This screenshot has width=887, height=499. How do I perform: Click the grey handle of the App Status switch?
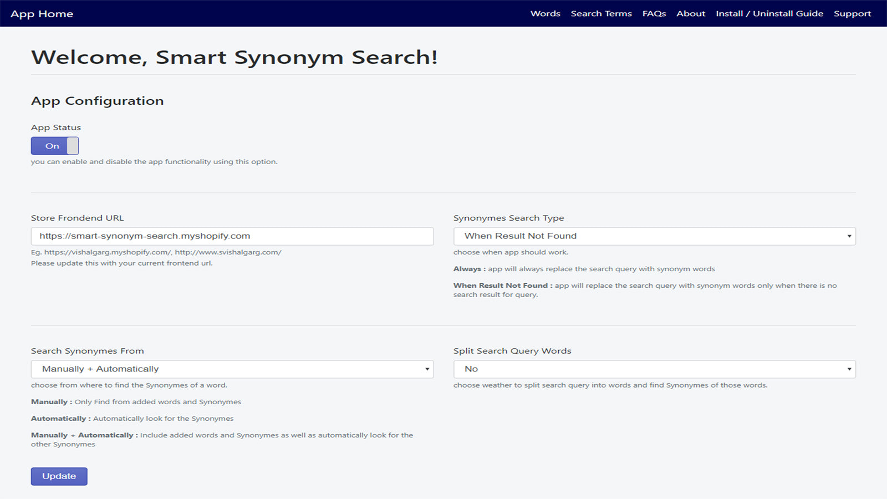[73, 146]
